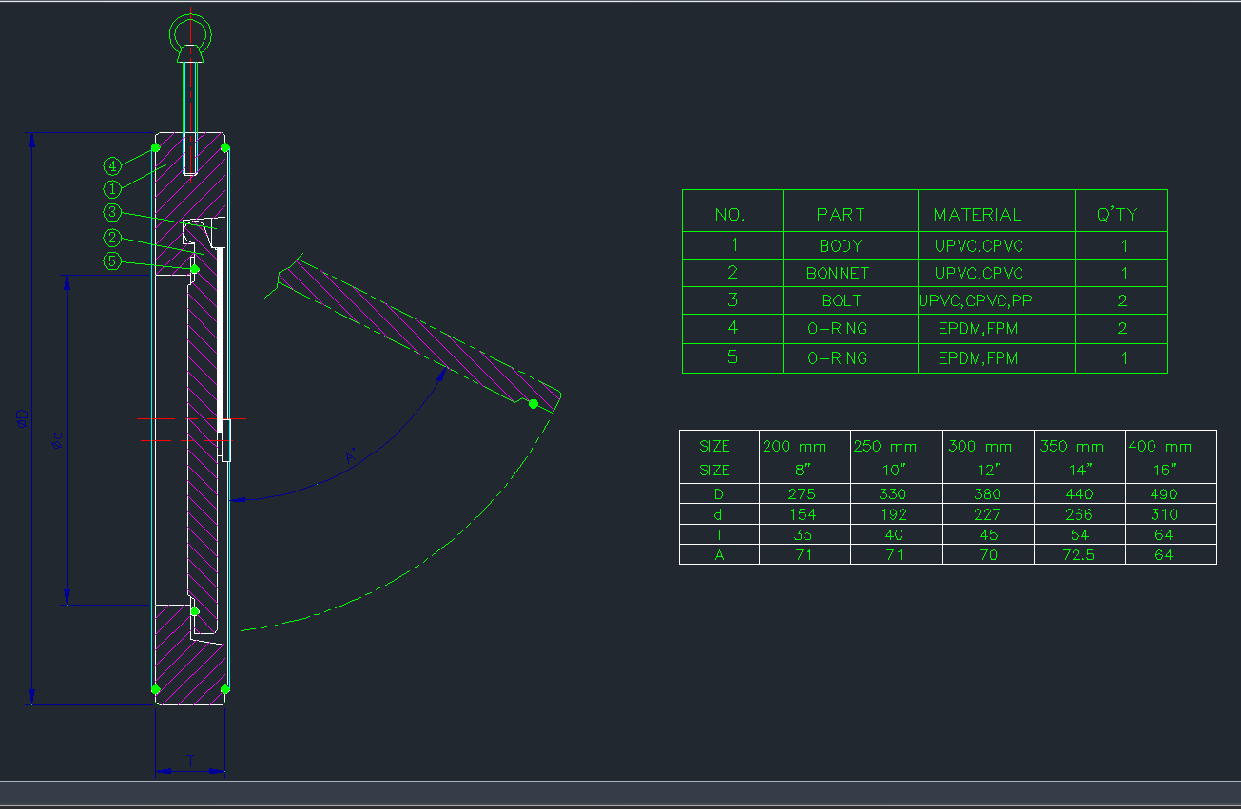The width and height of the screenshot is (1241, 809).
Task: Select balloon callout number 5
Action: click(x=112, y=261)
